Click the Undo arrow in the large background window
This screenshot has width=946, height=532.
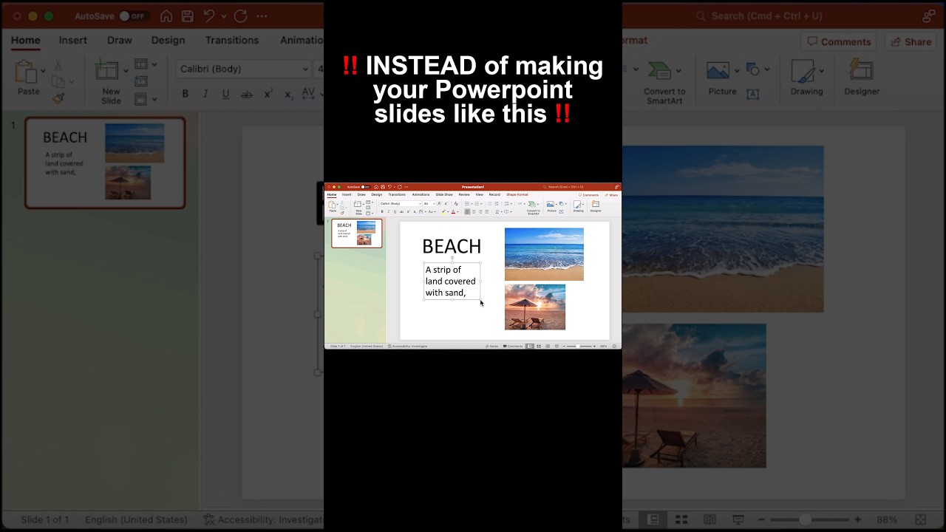[x=209, y=16]
